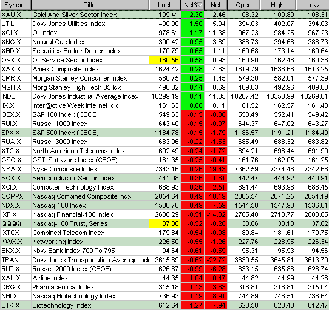Select the 1.50 Net% cell for UTIL
The width and height of the screenshot is (329, 310).
tap(192, 24)
